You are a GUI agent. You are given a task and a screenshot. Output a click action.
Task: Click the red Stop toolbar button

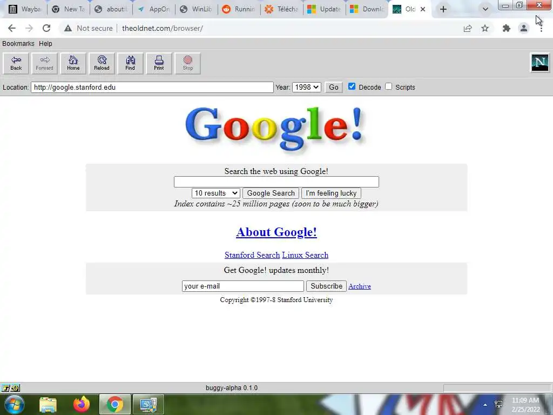[187, 64]
